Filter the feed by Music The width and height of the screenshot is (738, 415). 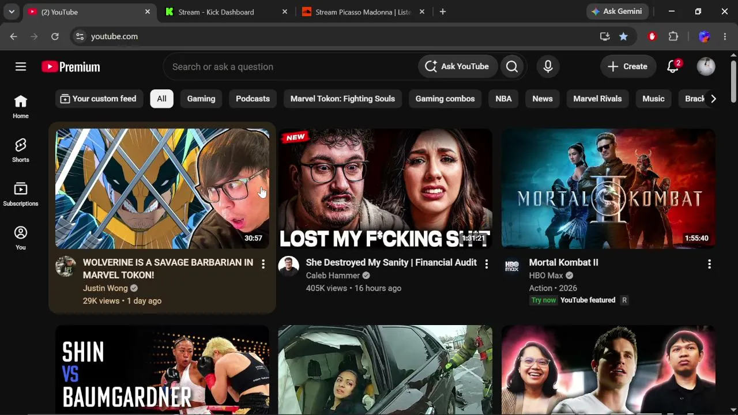pyautogui.click(x=653, y=99)
